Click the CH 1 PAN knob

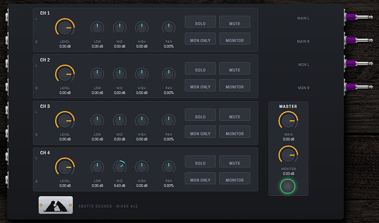169,27
